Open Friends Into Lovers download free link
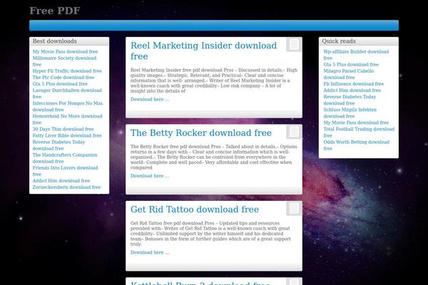Viewport: 428px width, 285px height. click(x=65, y=171)
